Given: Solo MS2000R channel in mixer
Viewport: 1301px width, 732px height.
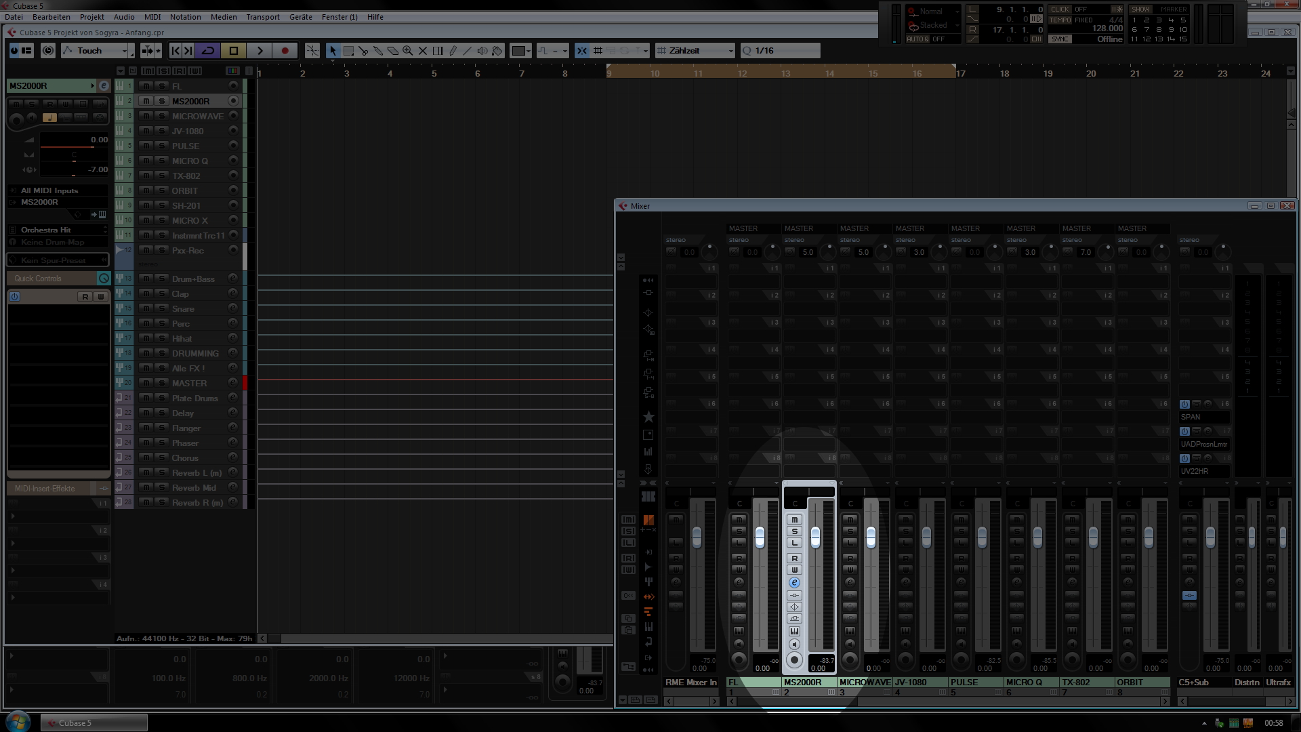Looking at the screenshot, I should coord(795,531).
